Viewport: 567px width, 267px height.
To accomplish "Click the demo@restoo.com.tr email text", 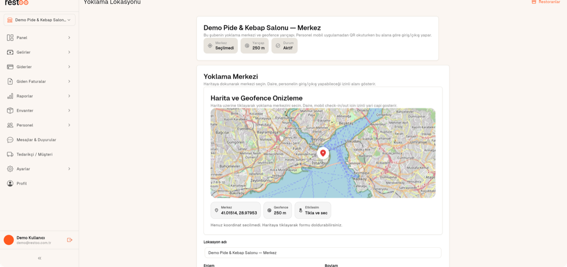I will pos(34,243).
